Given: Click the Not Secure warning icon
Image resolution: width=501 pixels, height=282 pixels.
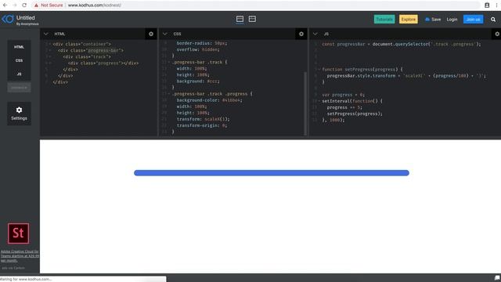Looking at the screenshot, I should [36, 5].
